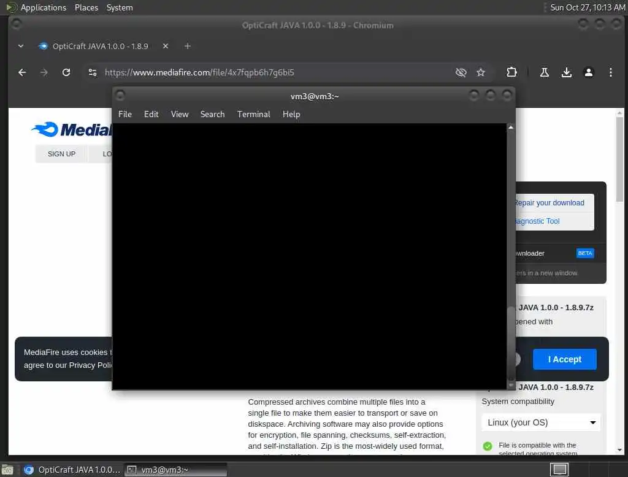Click the terminal scrollbar up arrow

(x=511, y=128)
